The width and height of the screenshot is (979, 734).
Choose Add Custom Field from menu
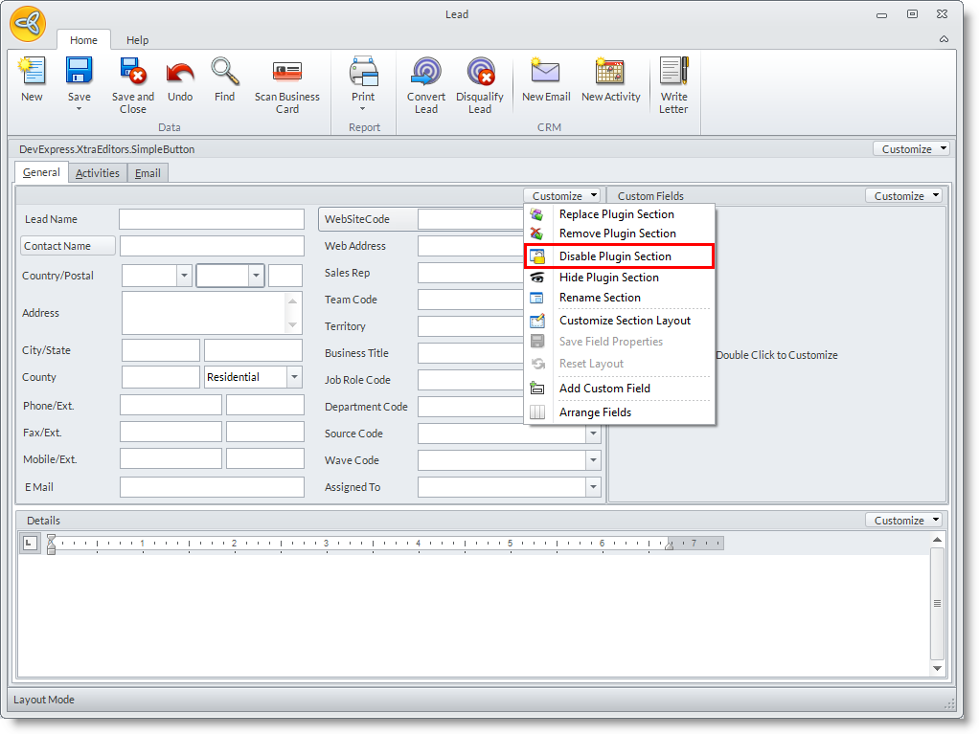(x=604, y=389)
